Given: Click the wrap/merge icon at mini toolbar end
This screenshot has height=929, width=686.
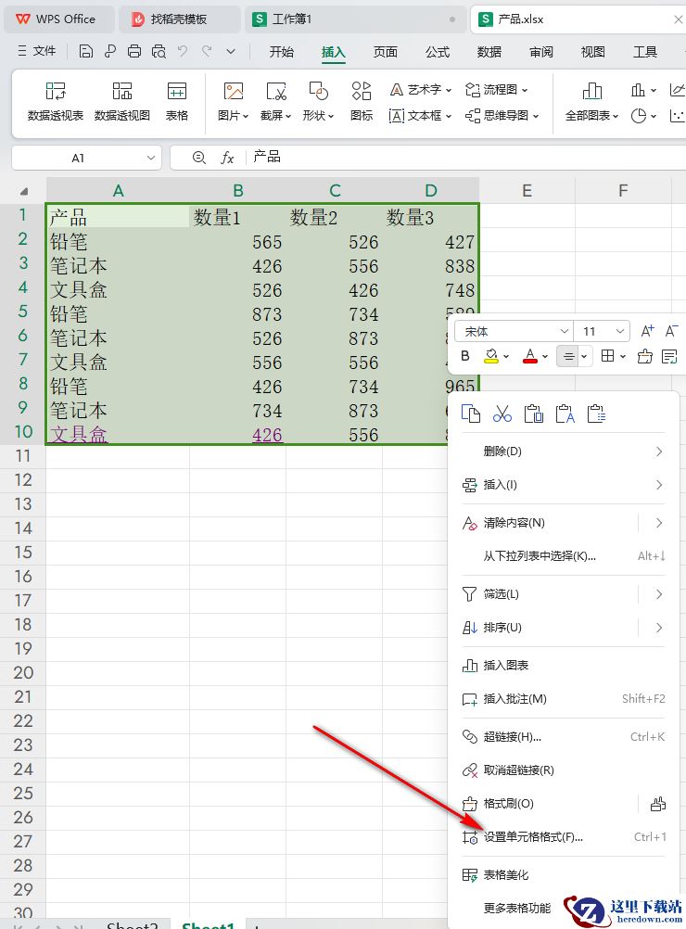Looking at the screenshot, I should tap(669, 356).
